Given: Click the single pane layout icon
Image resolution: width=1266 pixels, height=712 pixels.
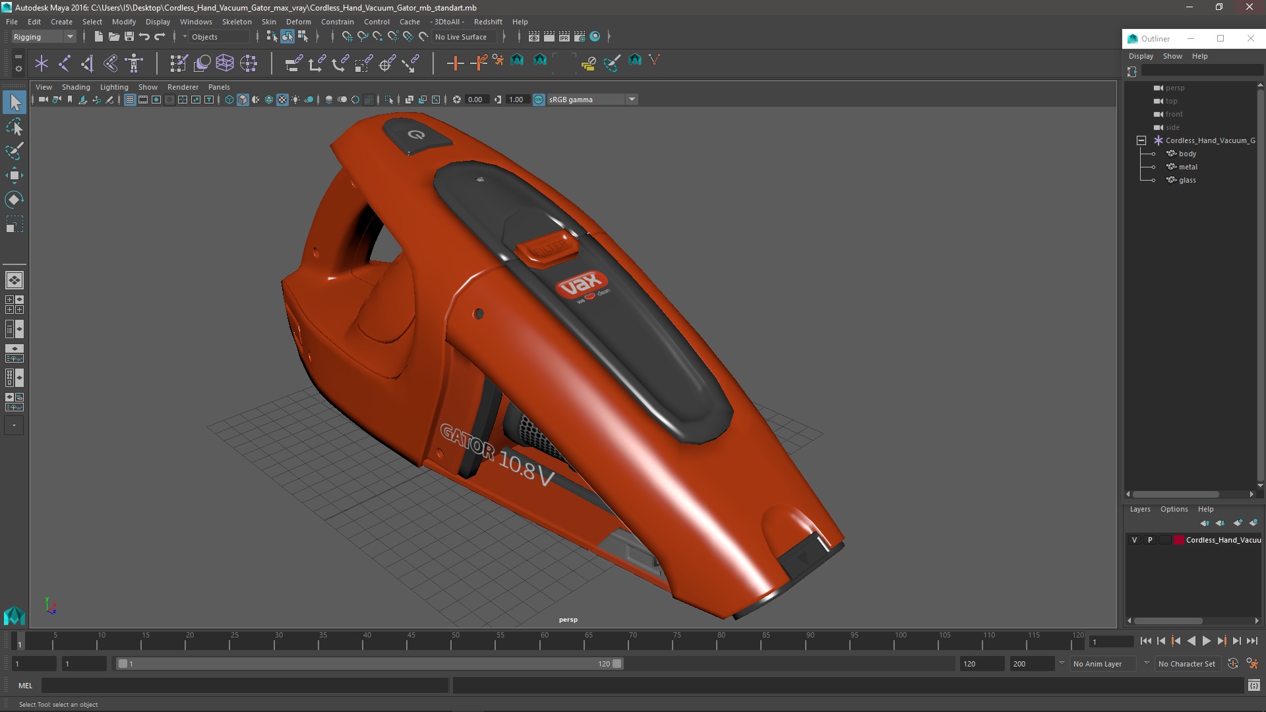Looking at the screenshot, I should click(x=15, y=280).
